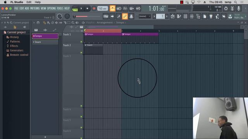Click the Stop button in transport
The image size is (248, 139).
[x=87, y=8]
